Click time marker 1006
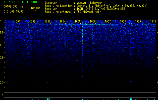The image size is (158, 100). (x=93, y=21)
